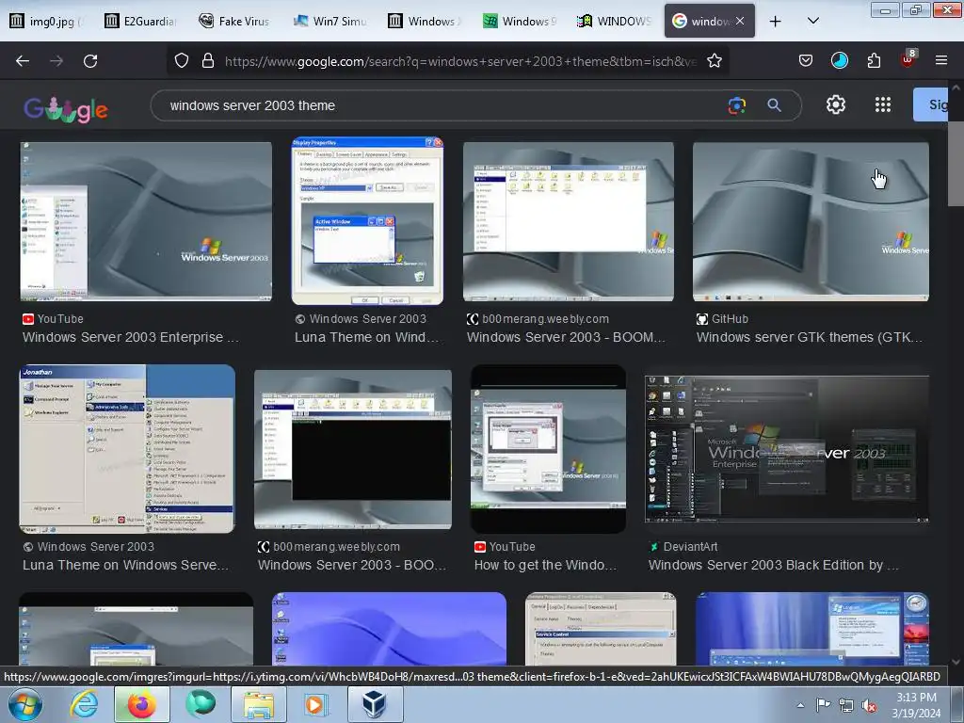Switch to the Windows 9 tab
Viewport: 964px width, 723px height.
tap(519, 21)
